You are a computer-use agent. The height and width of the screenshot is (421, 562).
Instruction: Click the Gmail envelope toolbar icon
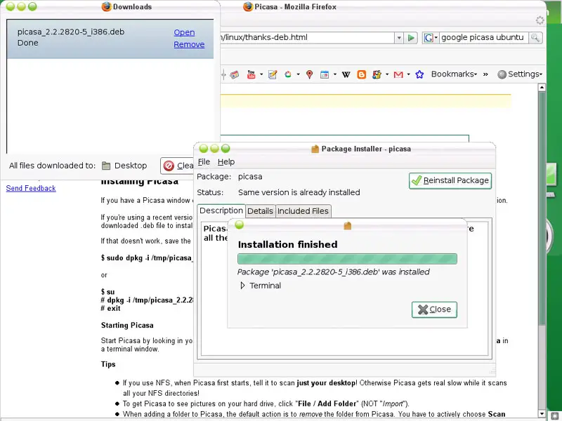[x=398, y=74]
